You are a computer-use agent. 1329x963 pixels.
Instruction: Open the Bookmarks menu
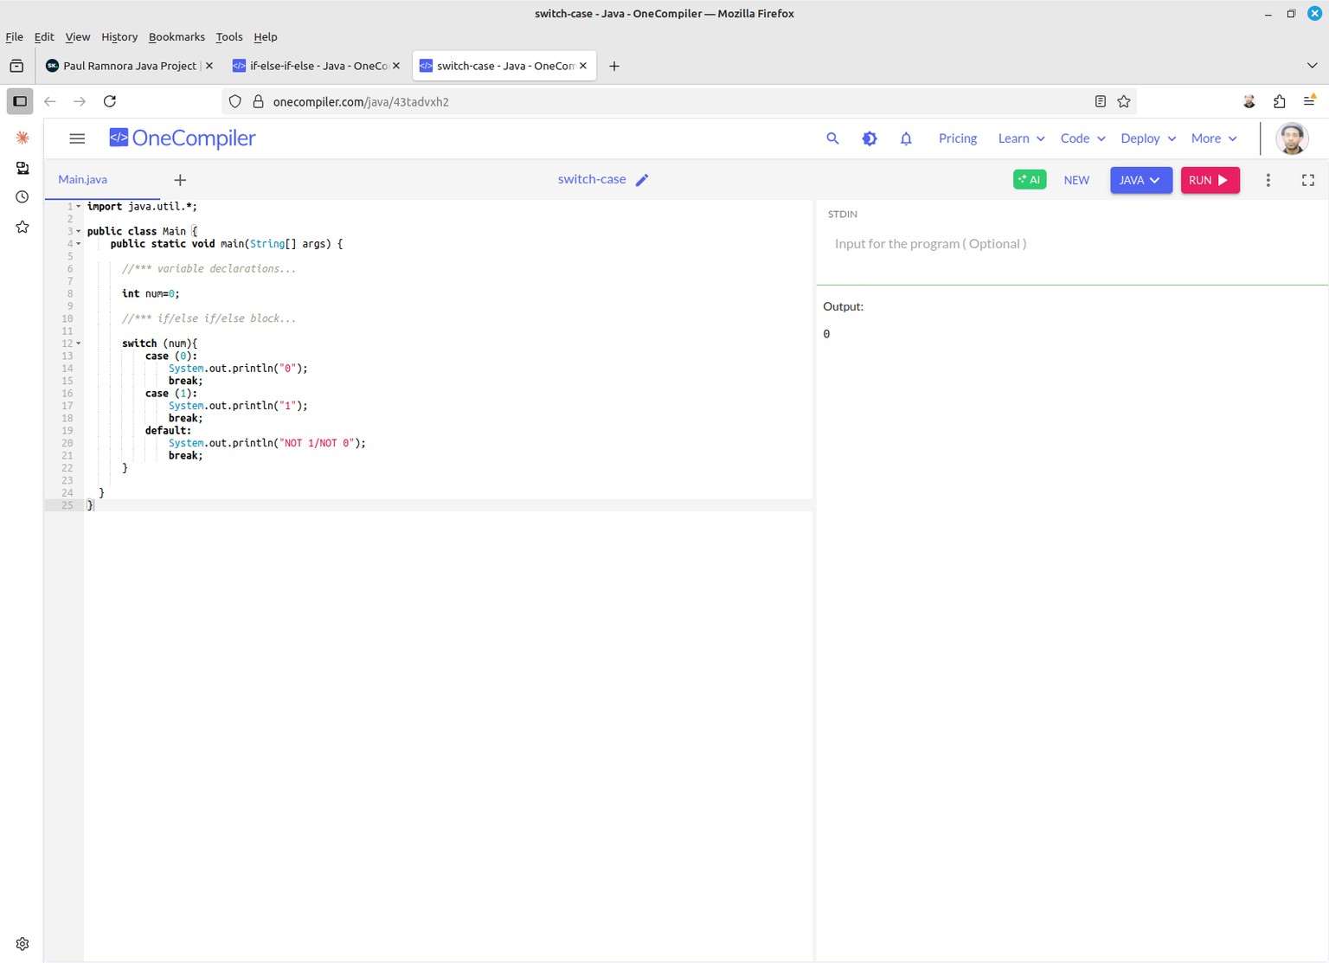177,37
